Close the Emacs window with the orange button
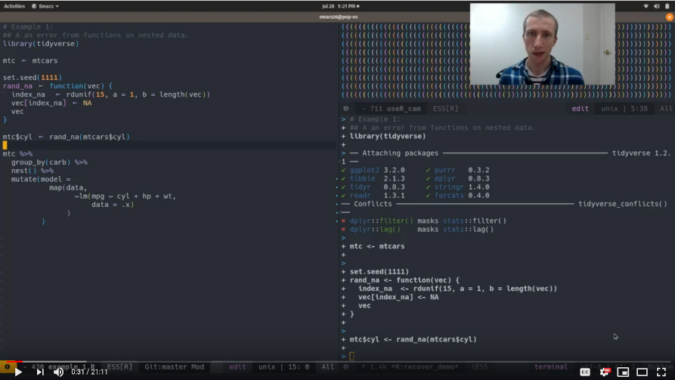 [x=668, y=17]
